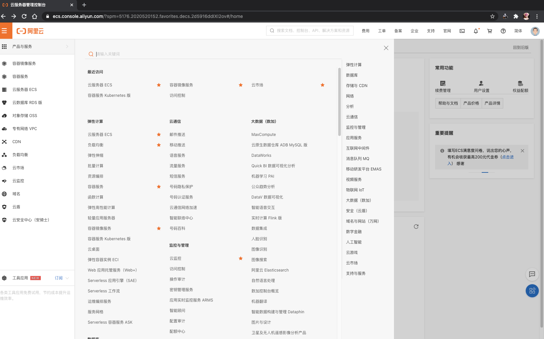Toggle the 云监控 favorite star in 监控与管理
Viewport: 544px width, 339px height.
tap(241, 258)
